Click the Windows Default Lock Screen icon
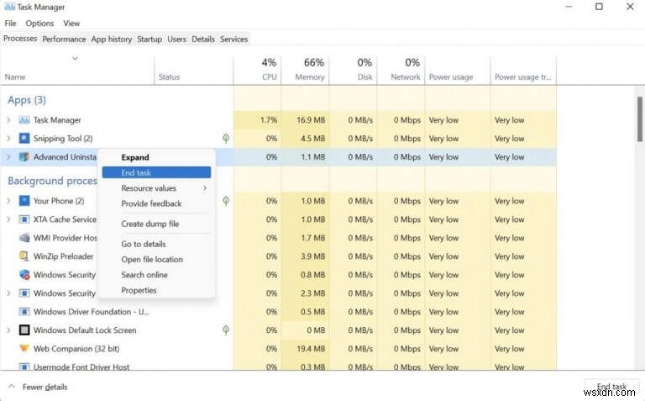This screenshot has width=645, height=401. tap(24, 330)
